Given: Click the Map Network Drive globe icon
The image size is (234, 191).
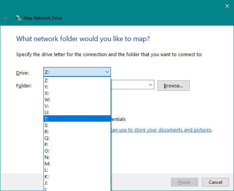Looking at the screenshot, I should pyautogui.click(x=18, y=18).
